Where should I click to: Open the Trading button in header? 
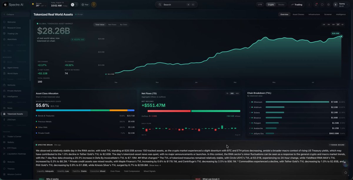[297, 5]
